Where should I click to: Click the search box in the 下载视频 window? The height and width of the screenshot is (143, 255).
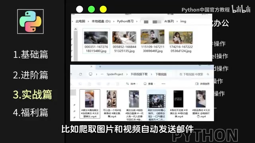pyautogui.click(x=194, y=74)
